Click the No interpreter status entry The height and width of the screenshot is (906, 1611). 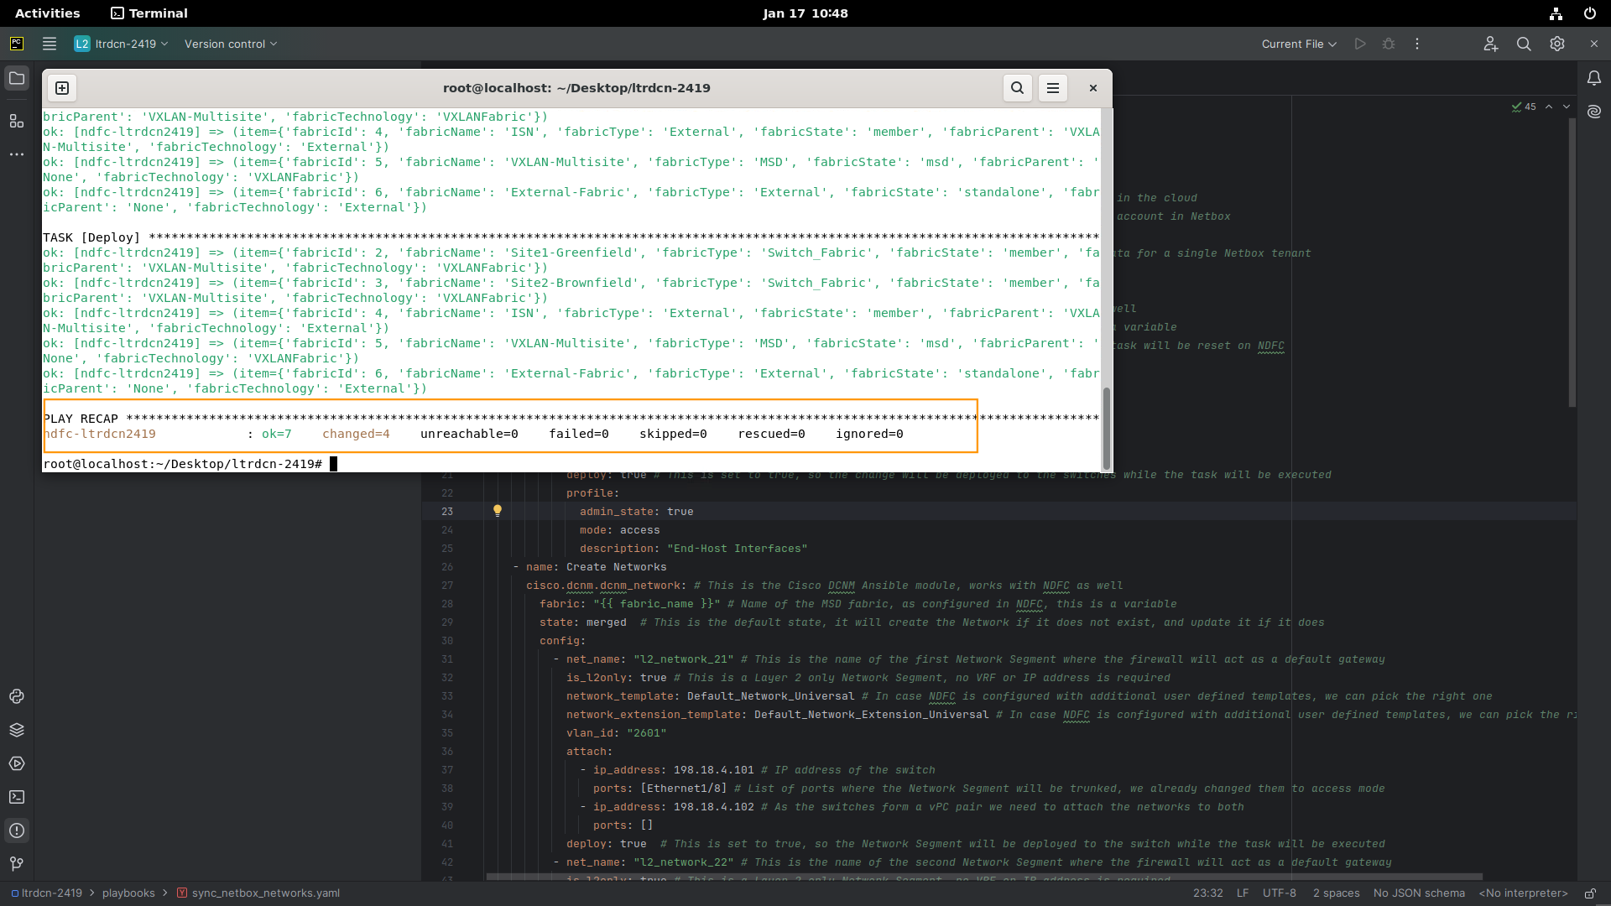(1523, 893)
